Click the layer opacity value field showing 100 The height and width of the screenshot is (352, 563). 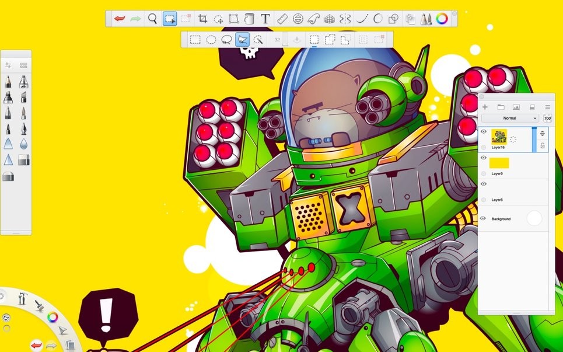click(x=547, y=118)
